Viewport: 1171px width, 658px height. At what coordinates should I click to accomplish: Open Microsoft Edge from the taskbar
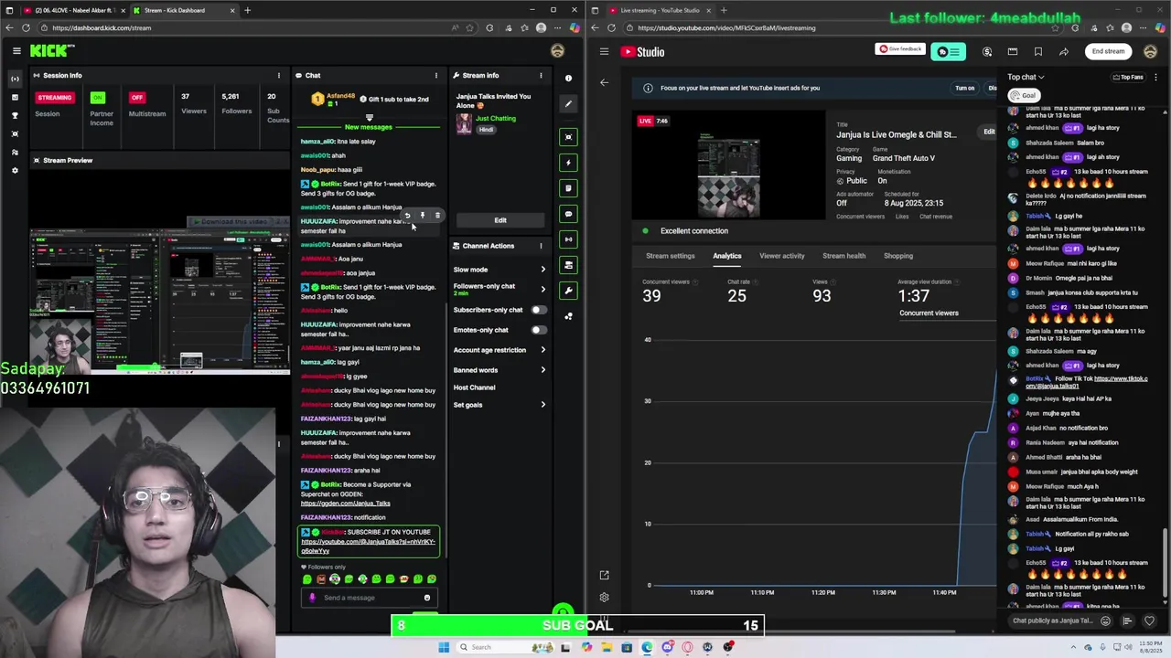(647, 647)
